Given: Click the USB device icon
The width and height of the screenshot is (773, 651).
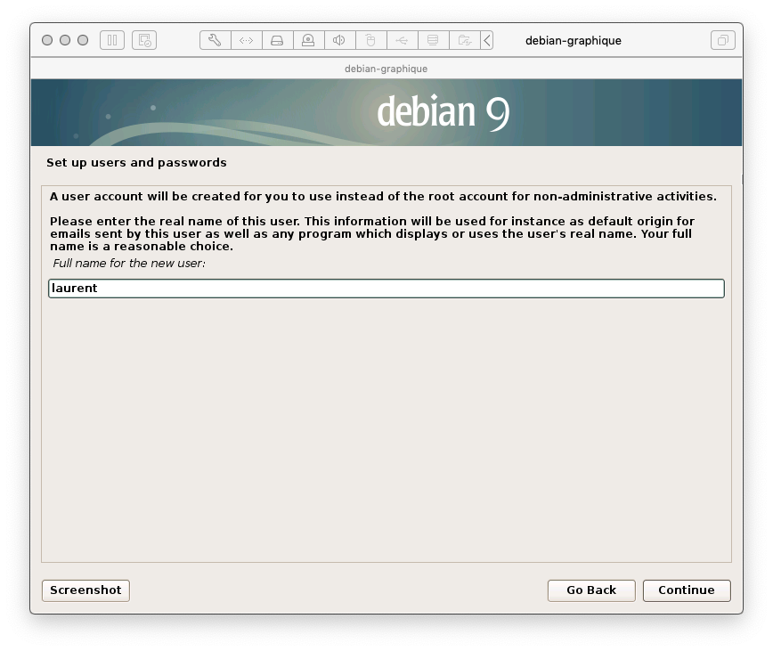Looking at the screenshot, I should (402, 40).
